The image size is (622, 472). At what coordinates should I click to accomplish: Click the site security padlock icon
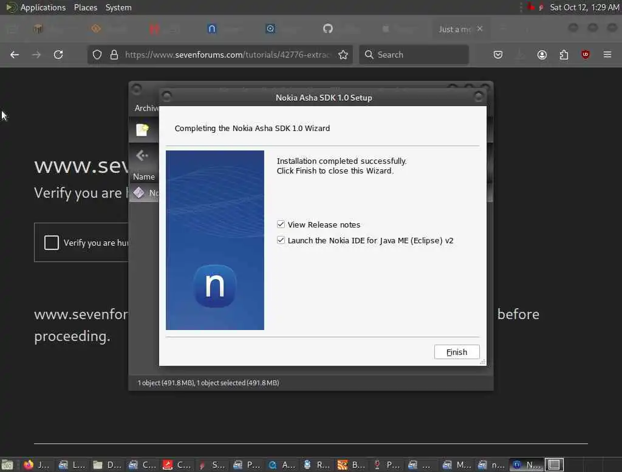114,55
